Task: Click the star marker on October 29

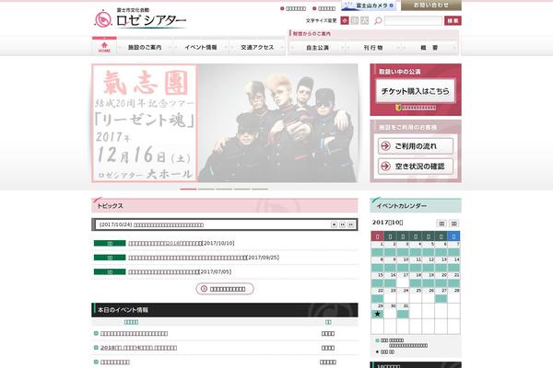Action: click(x=377, y=314)
